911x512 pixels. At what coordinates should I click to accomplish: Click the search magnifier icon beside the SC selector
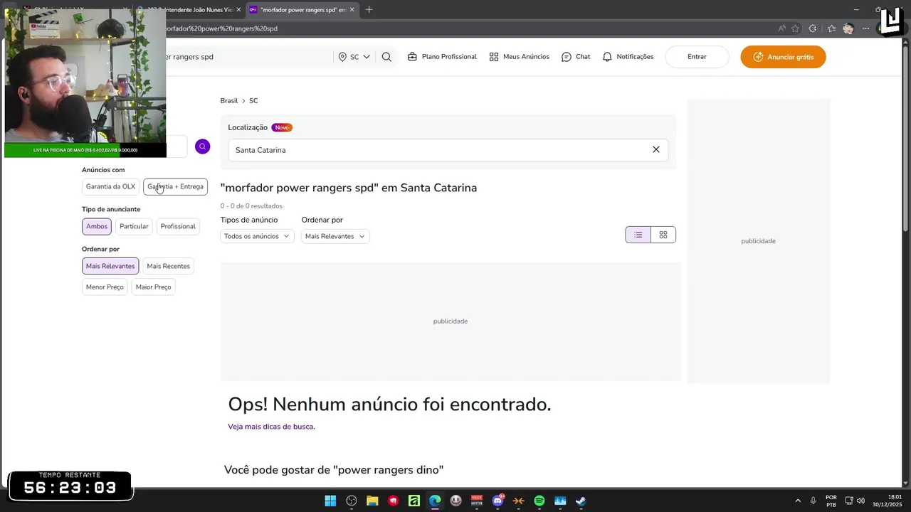pyautogui.click(x=386, y=57)
